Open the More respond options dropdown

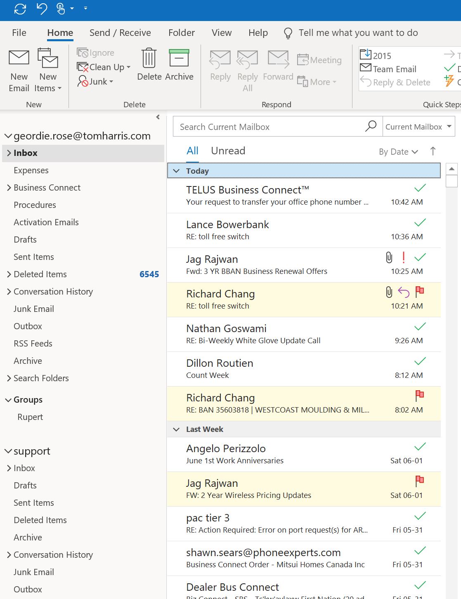pyautogui.click(x=317, y=82)
